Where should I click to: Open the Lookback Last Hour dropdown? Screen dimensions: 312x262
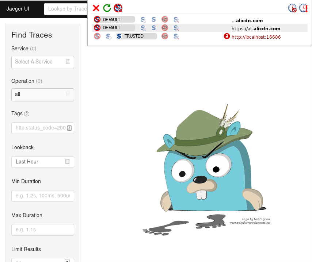coord(43,162)
